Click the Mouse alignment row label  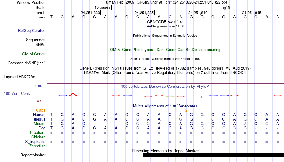40,124
